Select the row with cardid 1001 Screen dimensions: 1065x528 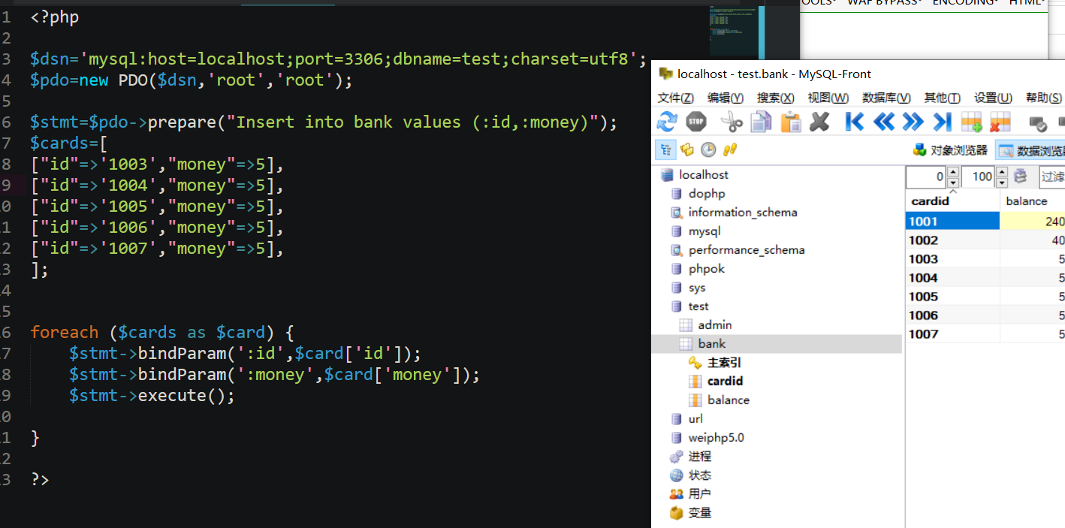(985, 221)
